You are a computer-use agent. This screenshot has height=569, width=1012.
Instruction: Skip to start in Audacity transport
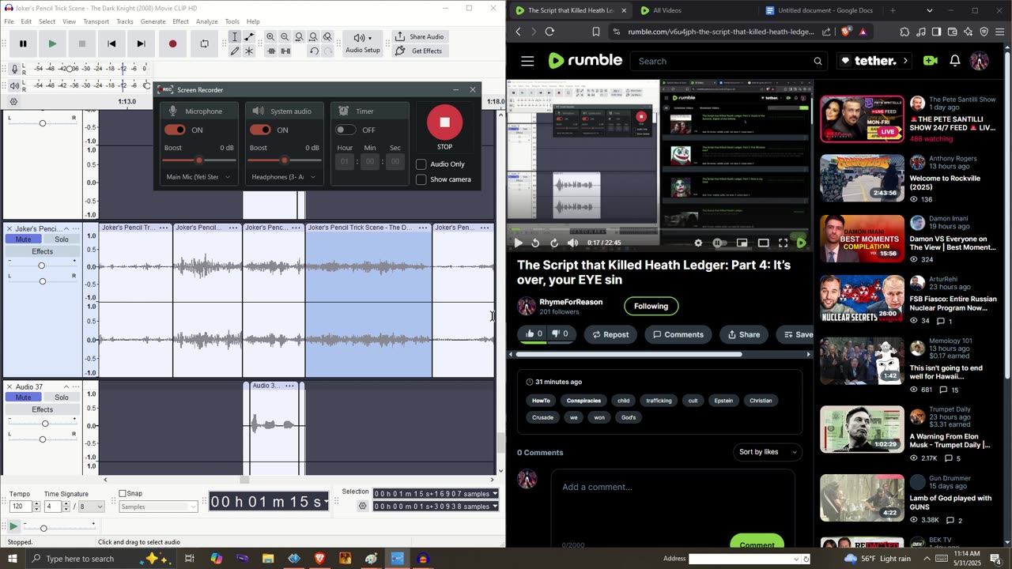coord(111,43)
